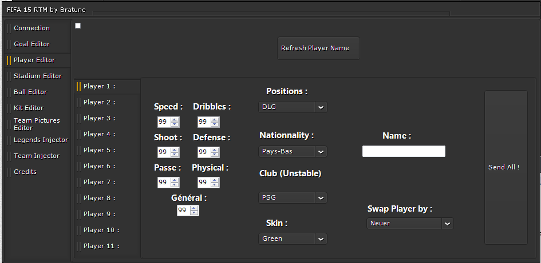
Task: Increase the Speed value with up arrow
Action: pyautogui.click(x=175, y=120)
